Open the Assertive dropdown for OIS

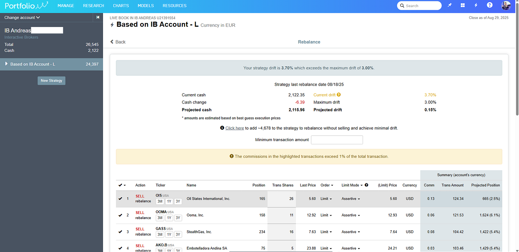point(351,199)
